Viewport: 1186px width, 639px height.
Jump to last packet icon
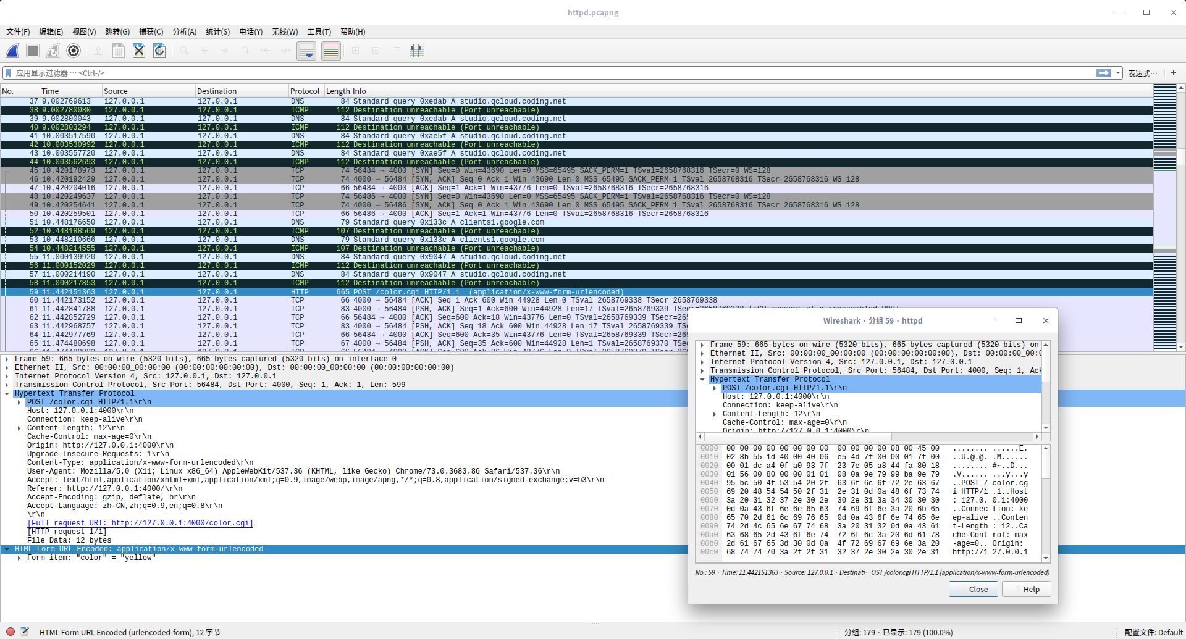[286, 51]
